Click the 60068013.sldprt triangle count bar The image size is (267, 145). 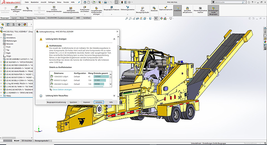(100, 80)
